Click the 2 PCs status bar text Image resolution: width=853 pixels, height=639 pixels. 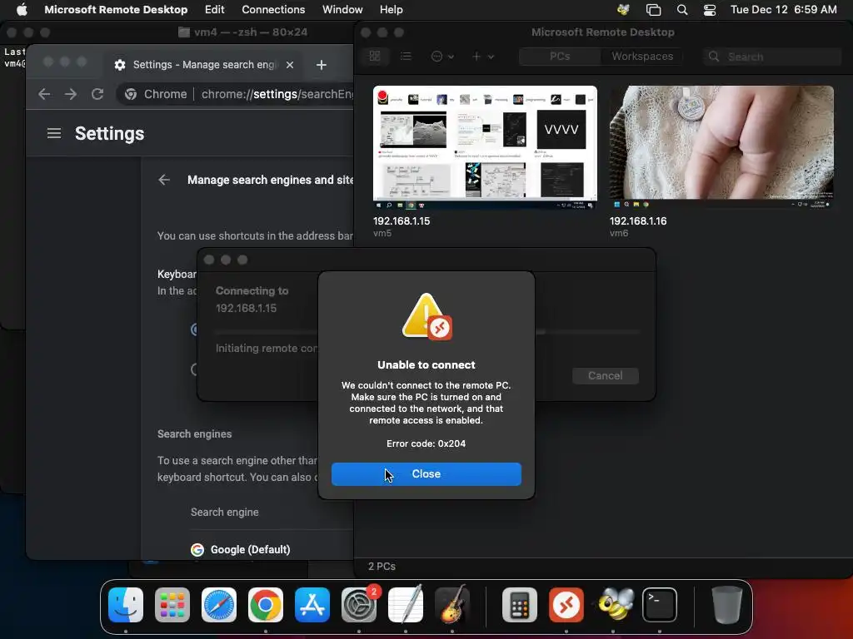click(x=382, y=566)
